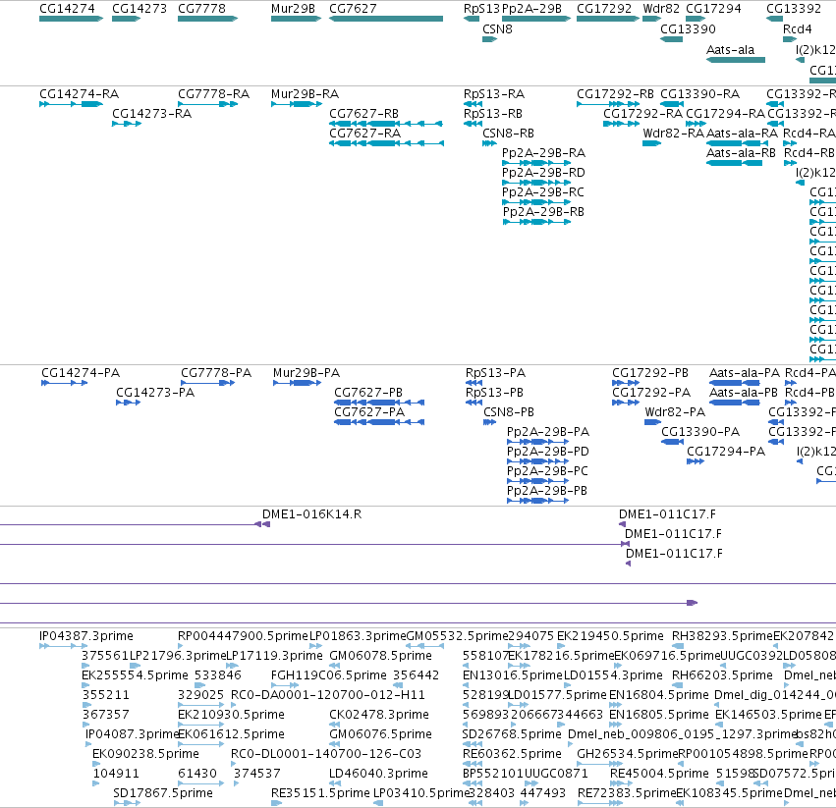Select the Rcd4 gene label
This screenshot has height=808, width=836.
click(x=797, y=29)
